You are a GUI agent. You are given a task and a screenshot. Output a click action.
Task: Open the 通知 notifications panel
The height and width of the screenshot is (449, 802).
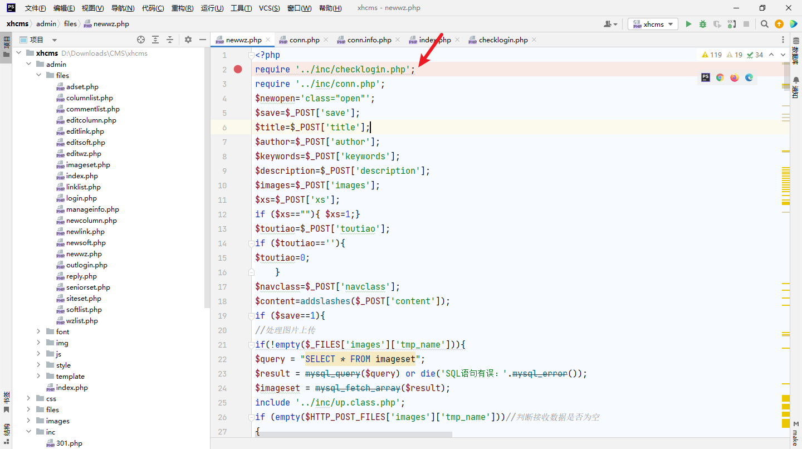point(796,88)
